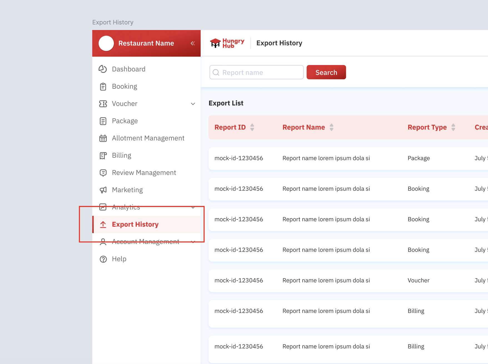Expand the Account Management submenu chevron
The image size is (488, 364).
tap(193, 242)
